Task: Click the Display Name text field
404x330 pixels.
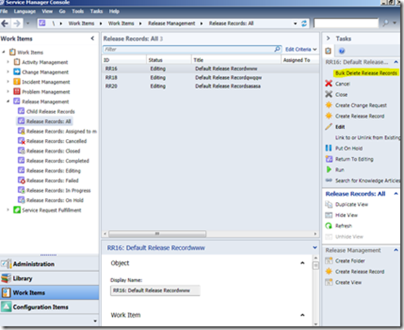Action: point(155,290)
